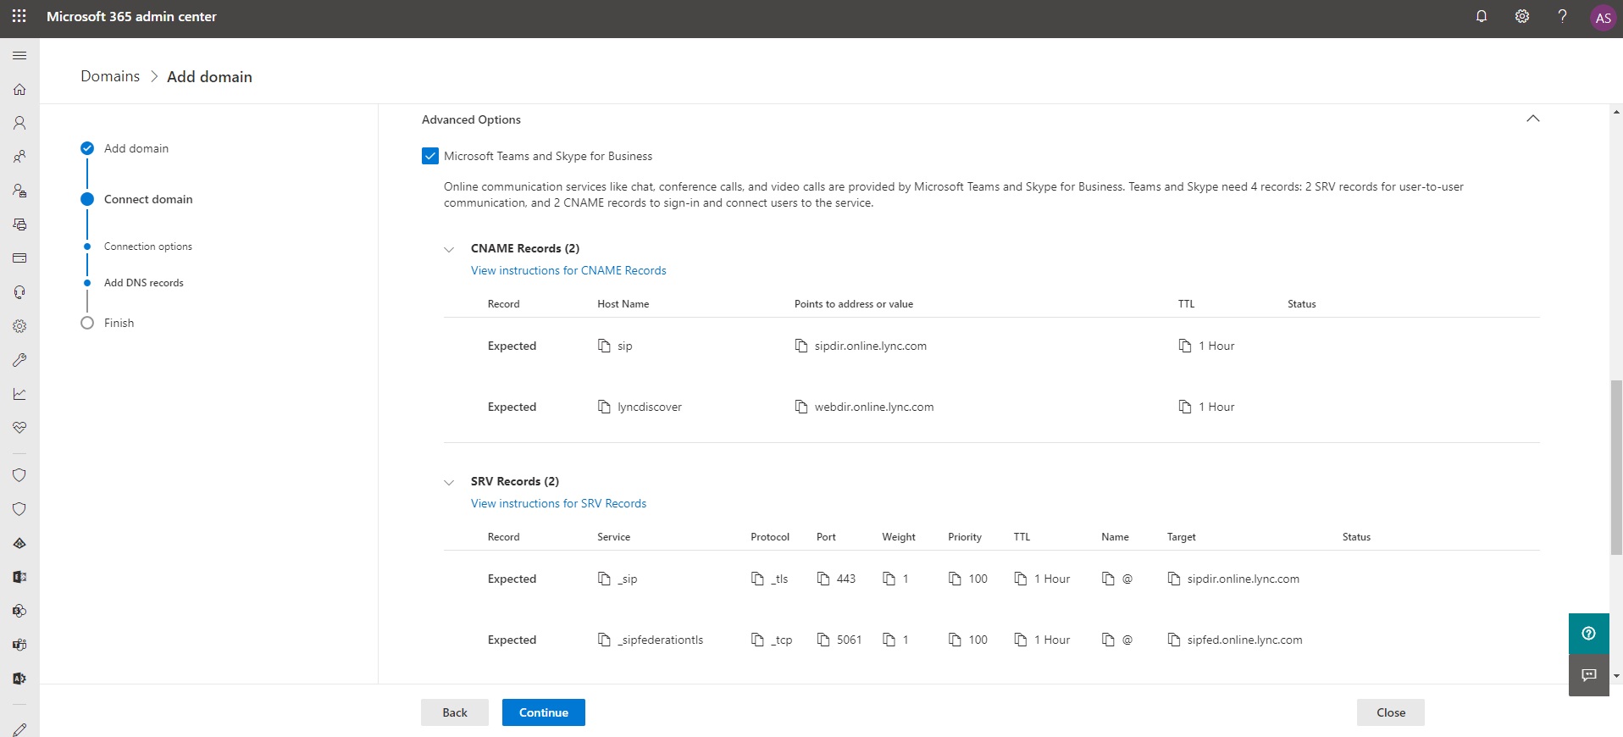This screenshot has width=1623, height=737.
Task: Collapse the CNAME Records section
Action: point(449,249)
